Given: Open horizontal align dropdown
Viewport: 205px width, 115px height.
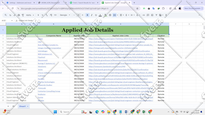Looking at the screenshot, I should (121, 15).
